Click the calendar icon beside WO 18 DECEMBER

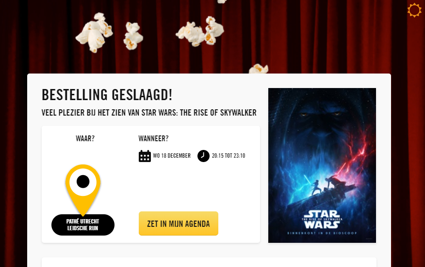point(145,156)
